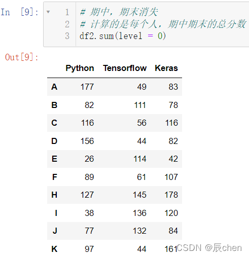The height and width of the screenshot is (257, 249).
Task: Click Keras value 107 in row F
Action: point(171,177)
